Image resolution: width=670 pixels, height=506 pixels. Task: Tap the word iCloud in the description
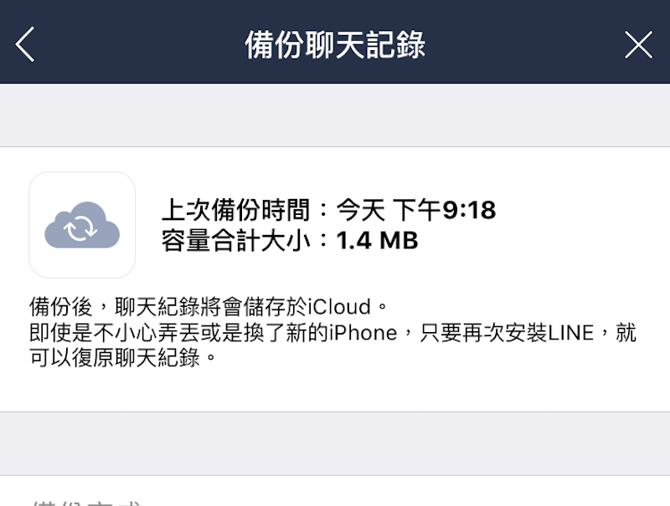click(x=338, y=306)
